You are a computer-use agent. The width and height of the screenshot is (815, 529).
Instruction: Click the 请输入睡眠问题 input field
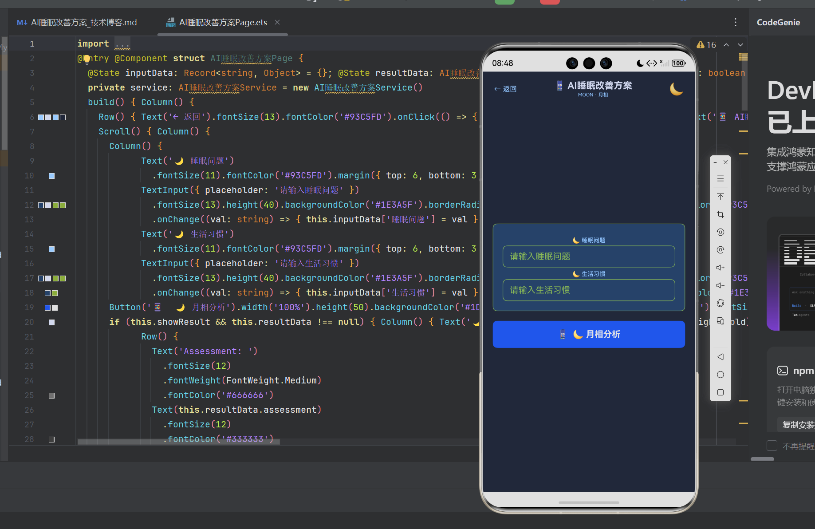point(589,257)
